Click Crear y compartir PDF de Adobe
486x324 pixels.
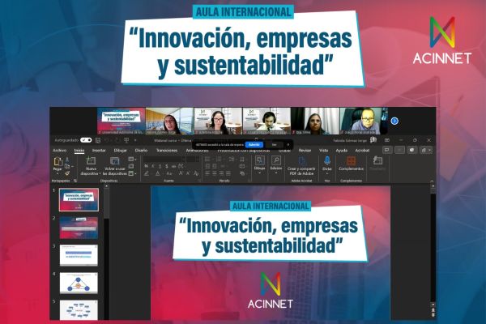[301, 161]
